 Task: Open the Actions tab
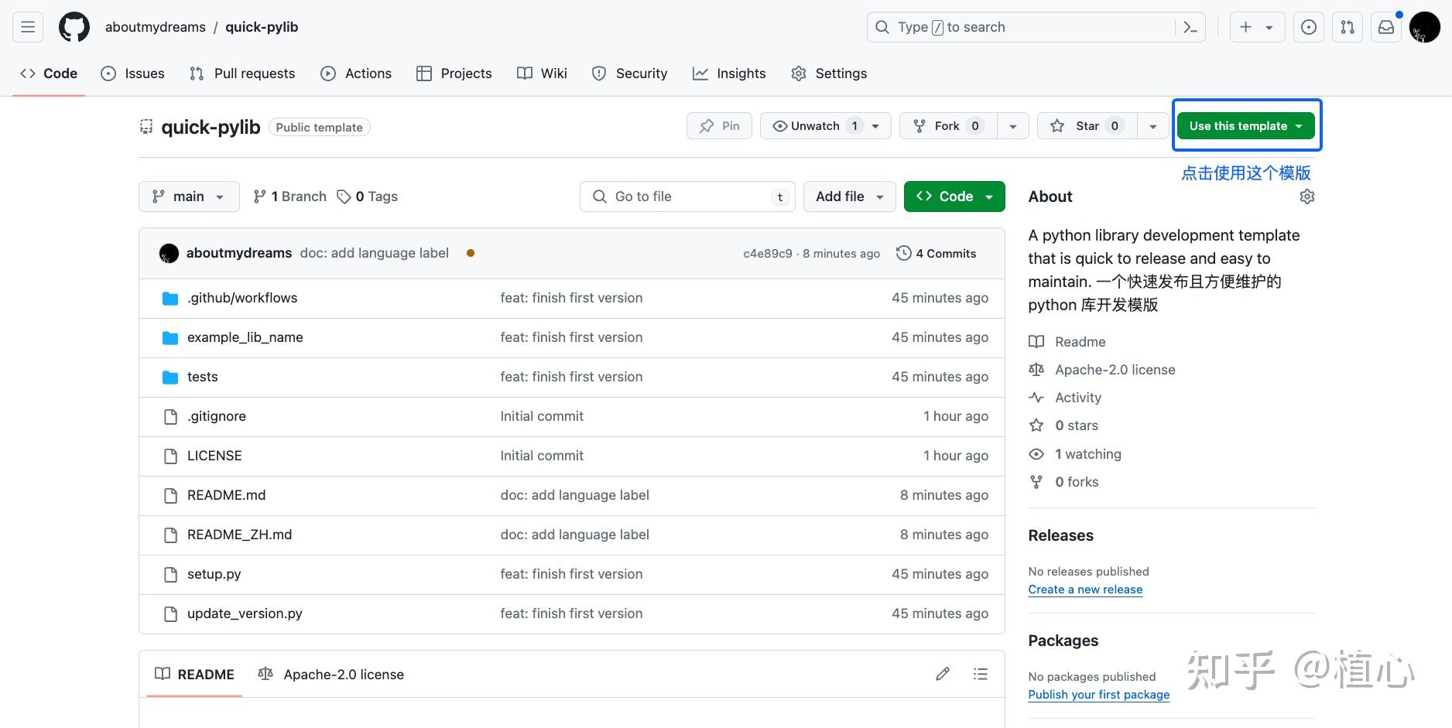(356, 73)
